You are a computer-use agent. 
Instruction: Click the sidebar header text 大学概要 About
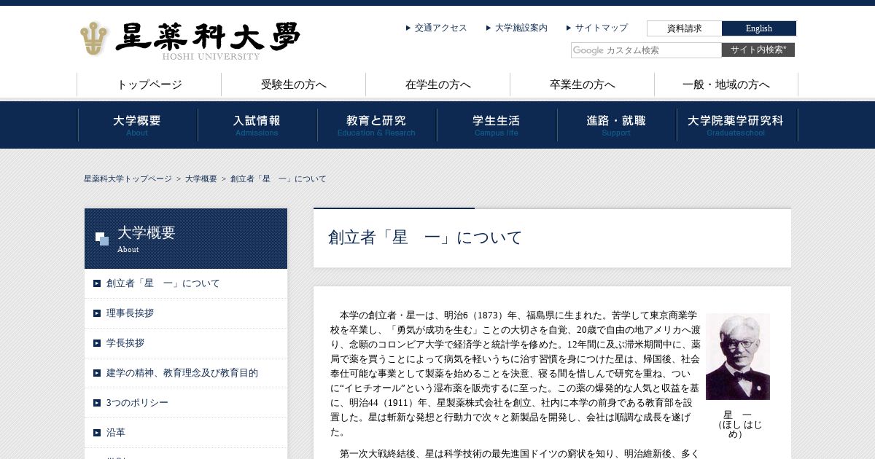click(x=147, y=239)
